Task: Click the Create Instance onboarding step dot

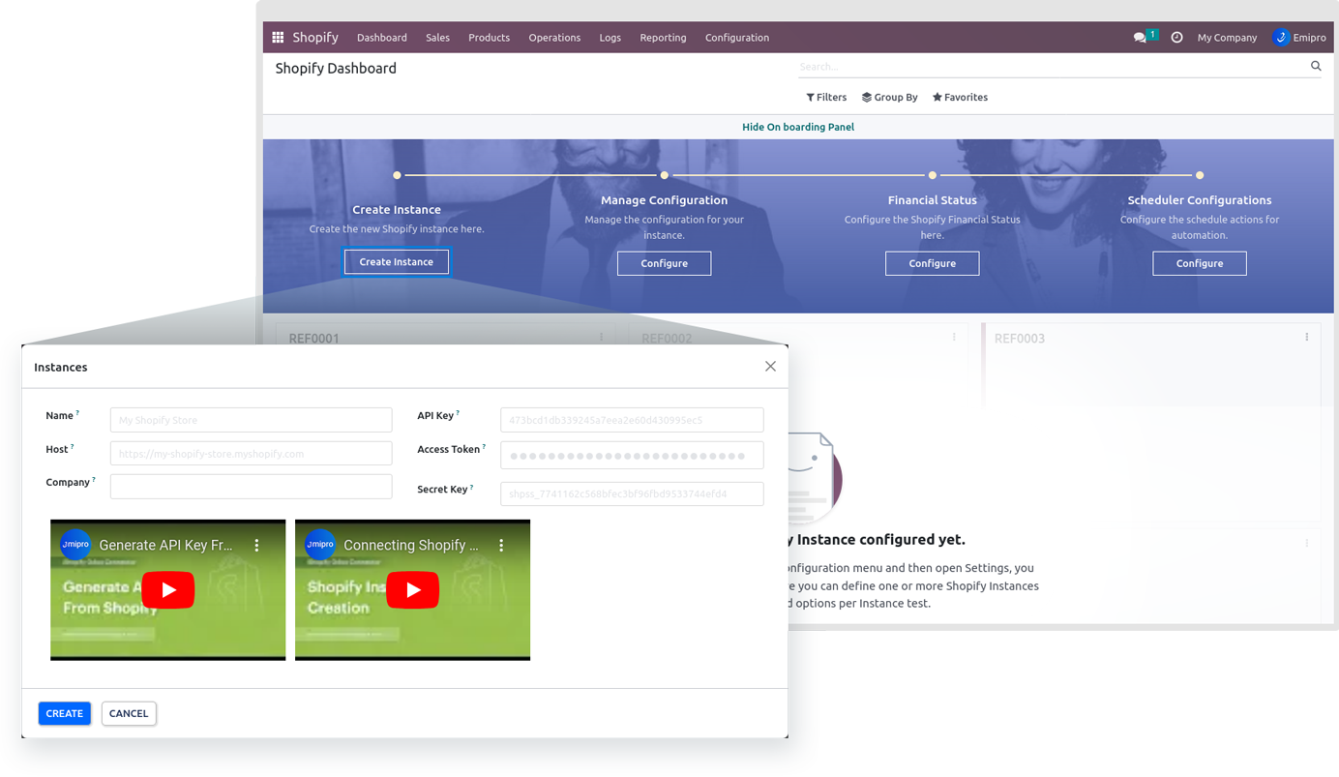Action: tap(397, 175)
